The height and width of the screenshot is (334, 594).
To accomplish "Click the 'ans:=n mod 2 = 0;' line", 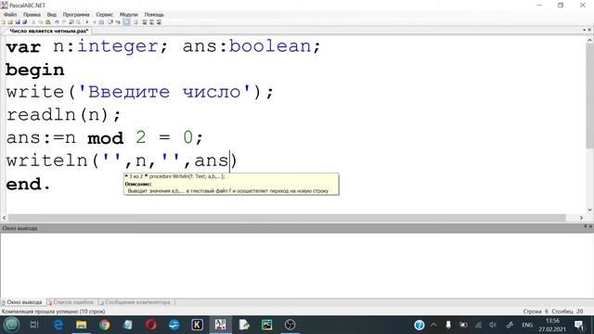I will 105,137.
